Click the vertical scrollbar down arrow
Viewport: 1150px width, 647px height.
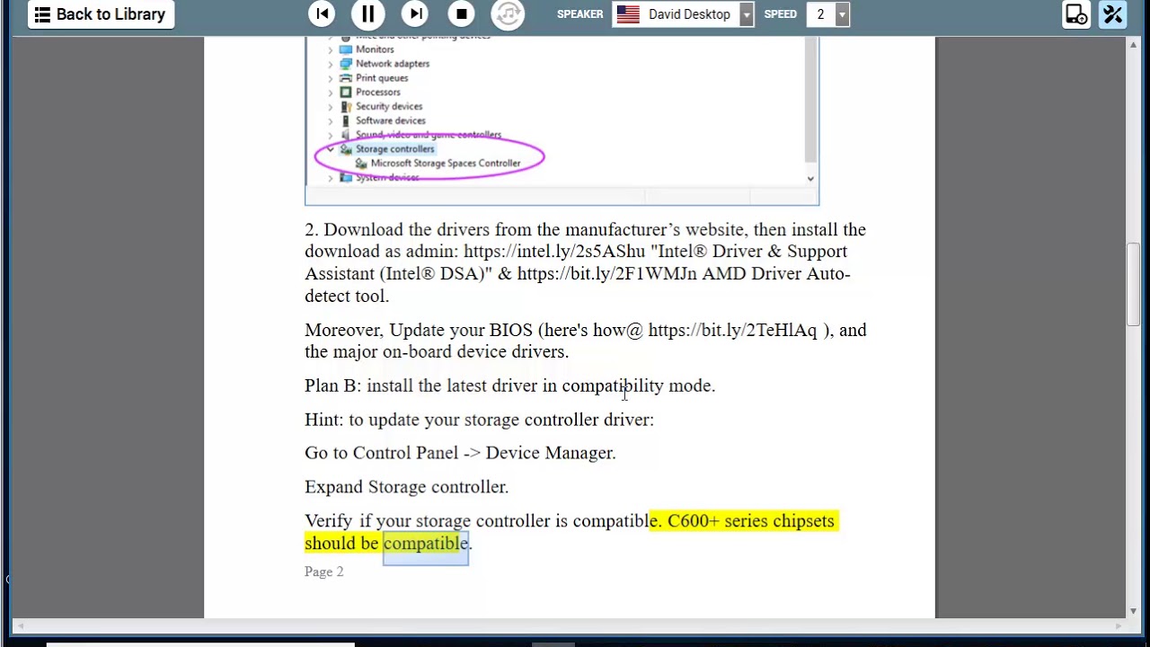pyautogui.click(x=1133, y=611)
